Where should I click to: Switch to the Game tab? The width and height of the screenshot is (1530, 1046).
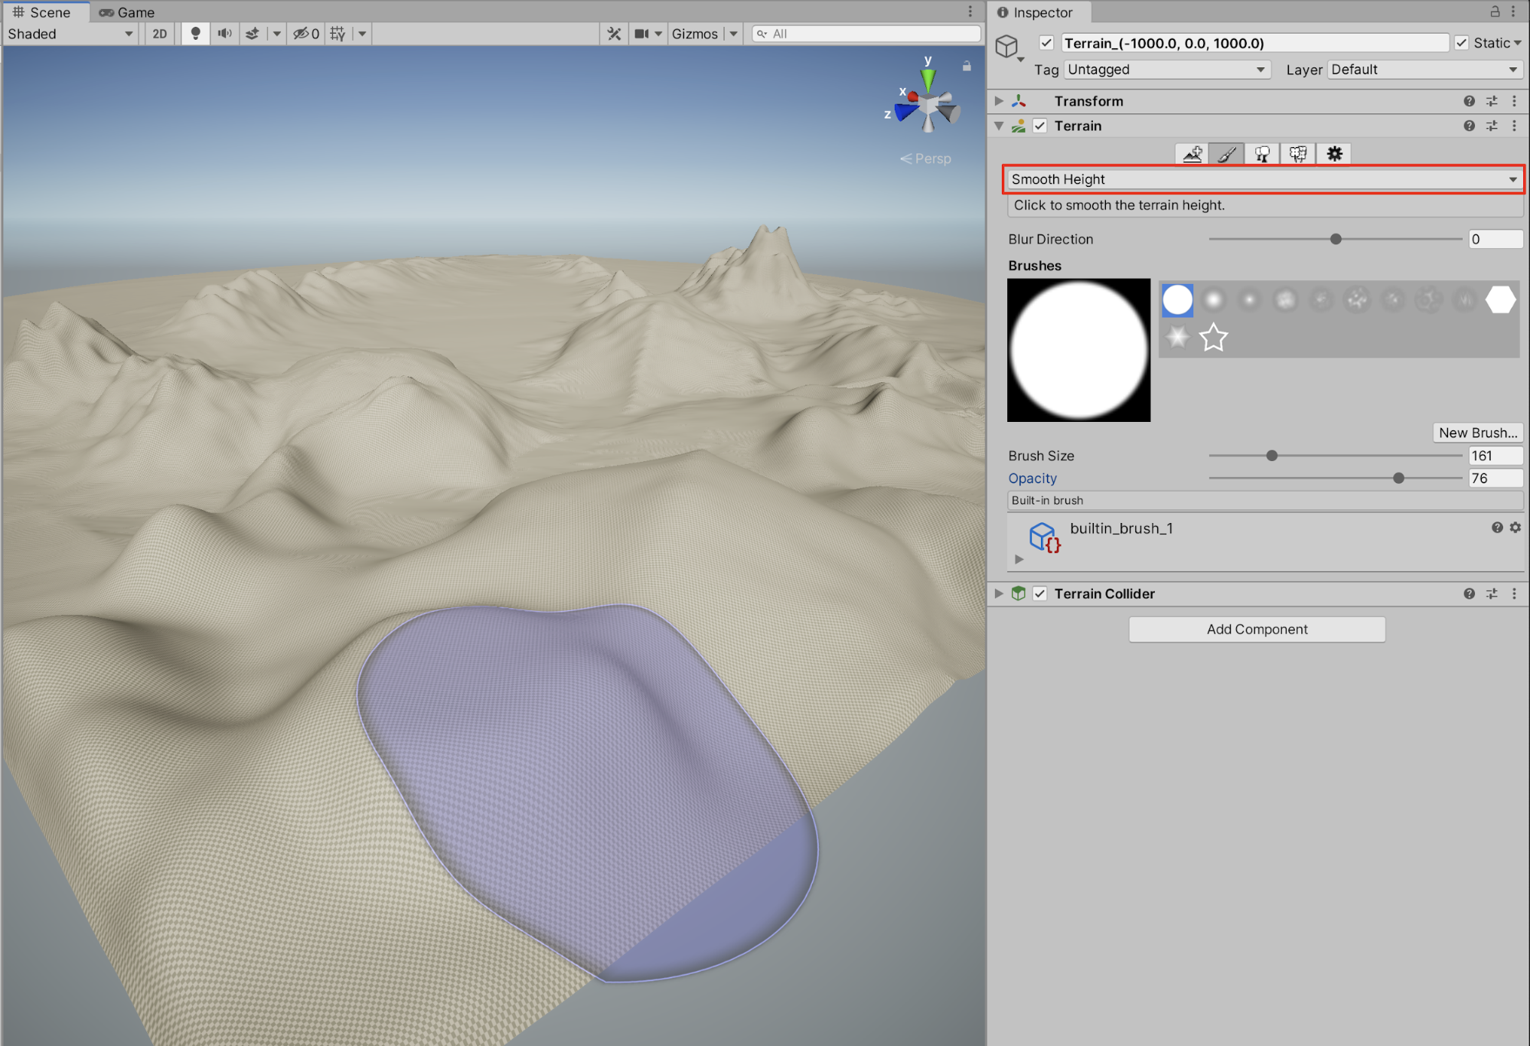coord(127,12)
